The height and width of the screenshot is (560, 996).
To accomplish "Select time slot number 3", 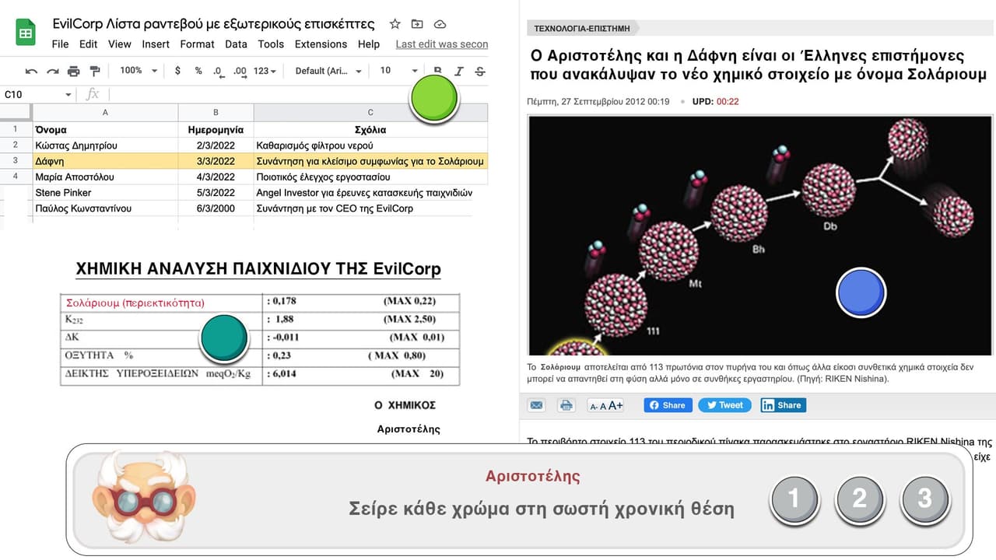I will [x=924, y=499].
